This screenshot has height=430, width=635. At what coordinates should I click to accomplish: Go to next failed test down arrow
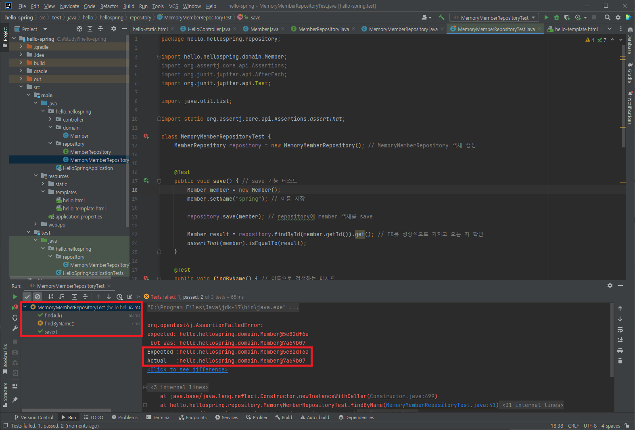[x=109, y=297]
